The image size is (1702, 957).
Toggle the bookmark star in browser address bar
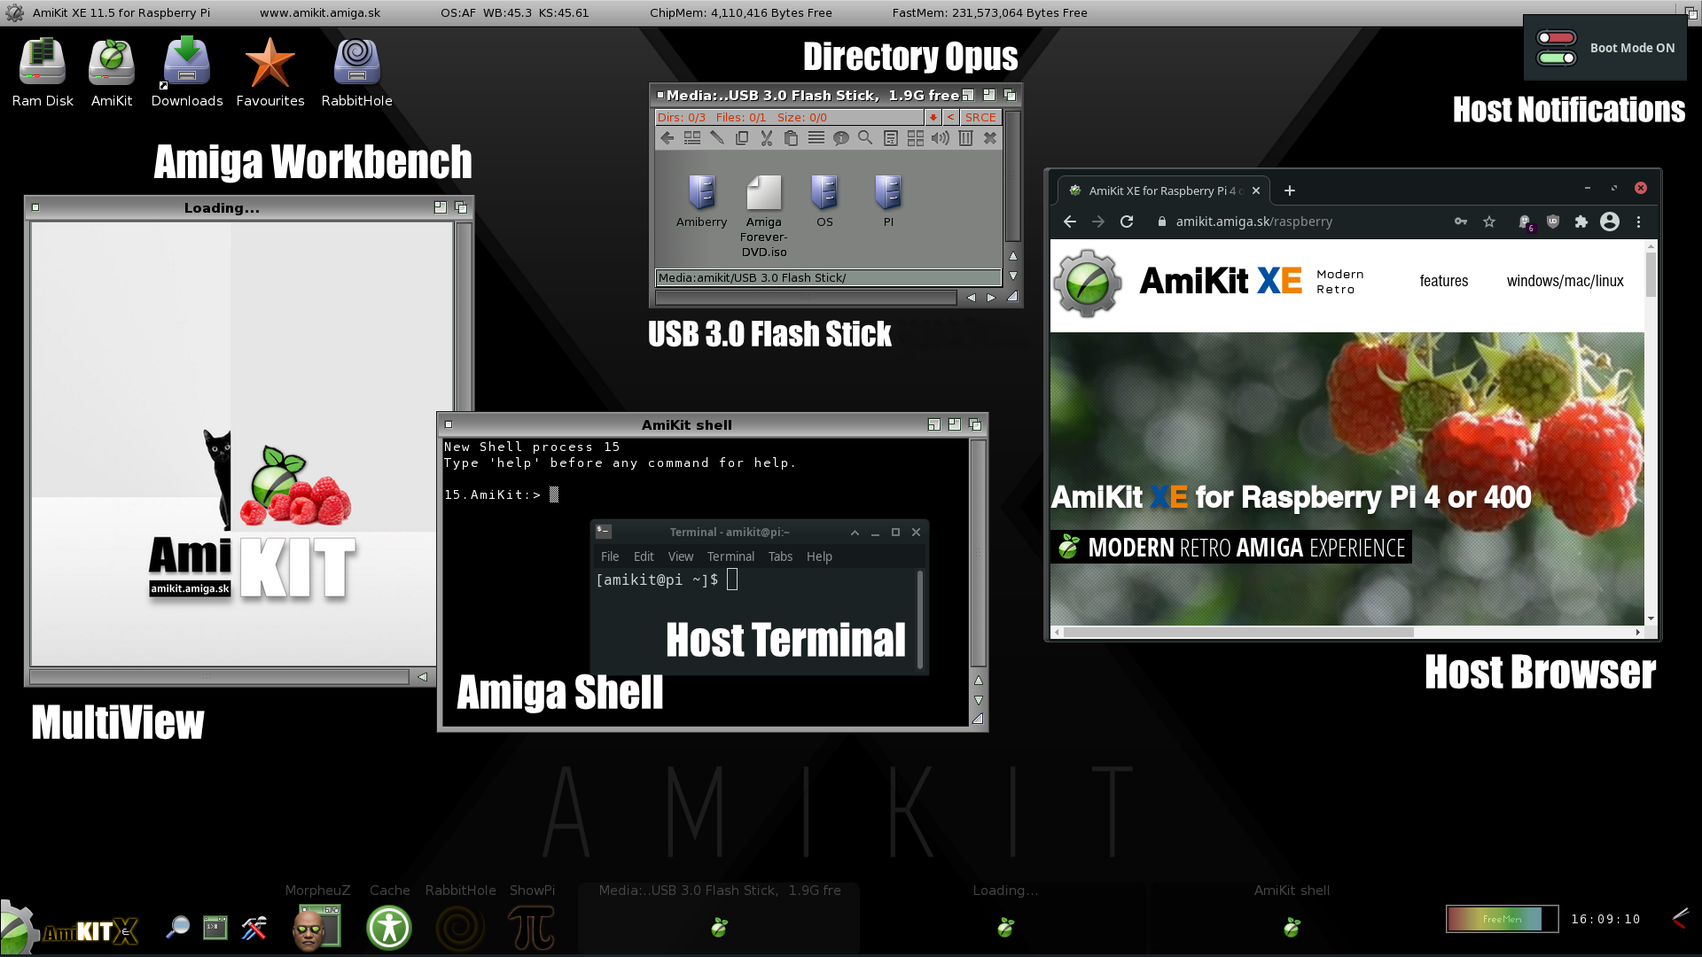tap(1489, 222)
